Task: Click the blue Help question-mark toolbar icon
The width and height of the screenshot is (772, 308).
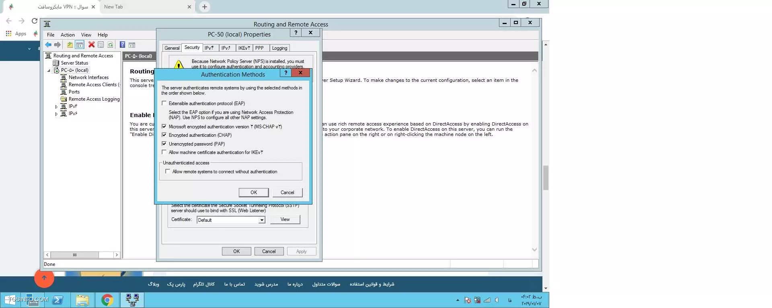Action: [x=122, y=45]
